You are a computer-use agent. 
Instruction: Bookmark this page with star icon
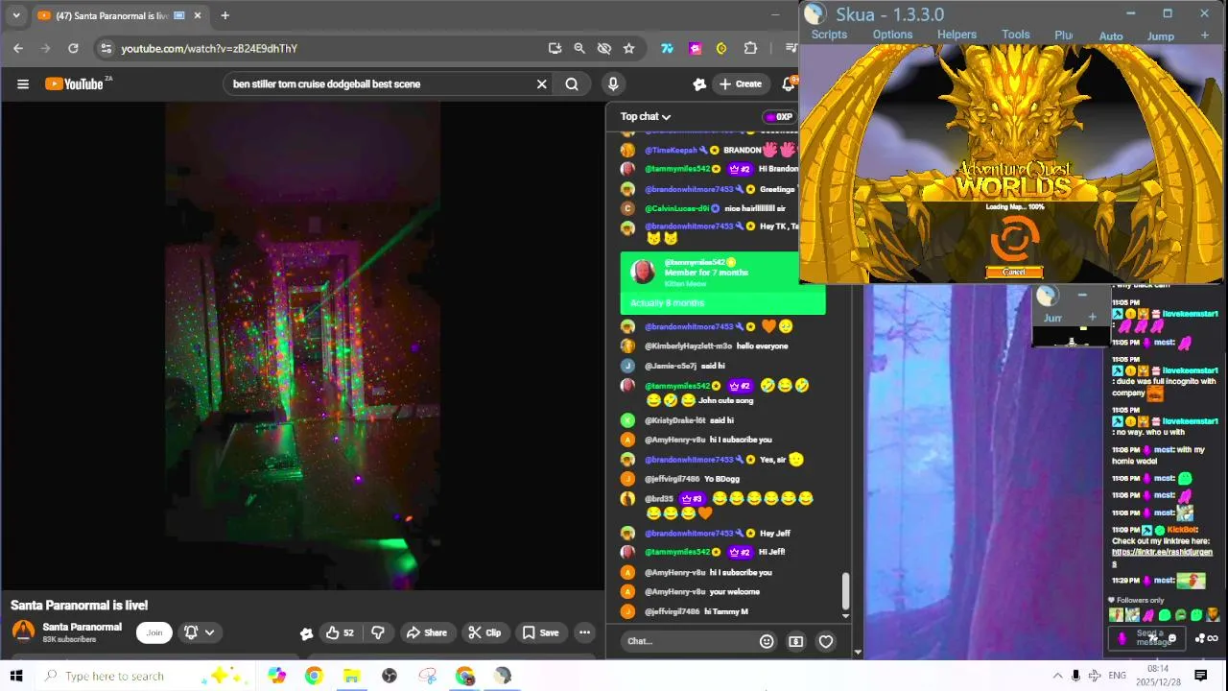[x=628, y=48]
